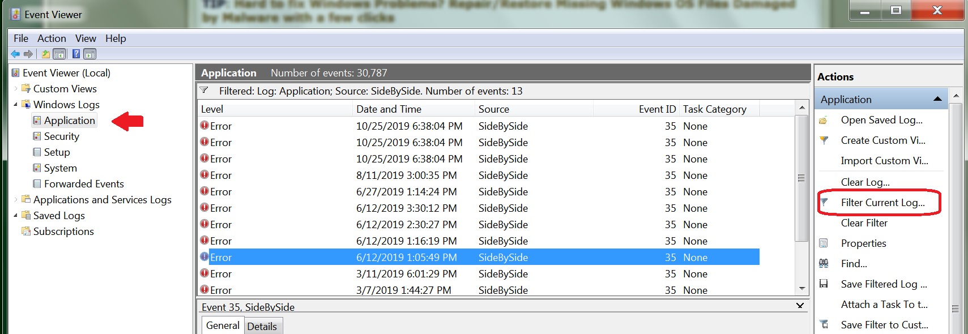The width and height of the screenshot is (968, 334).
Task: Click Filter Current Log... action
Action: coord(882,203)
